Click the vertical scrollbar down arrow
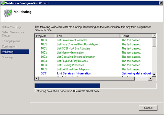The width and height of the screenshot is (164, 115). pyautogui.click(x=154, y=75)
